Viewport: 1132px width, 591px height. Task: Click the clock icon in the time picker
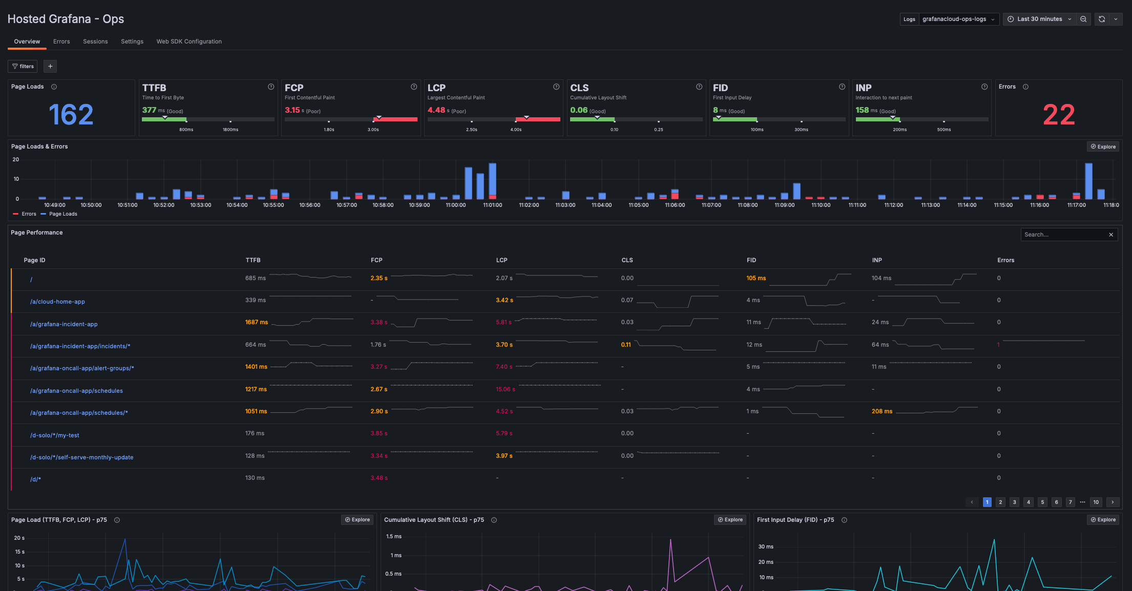click(x=1011, y=19)
